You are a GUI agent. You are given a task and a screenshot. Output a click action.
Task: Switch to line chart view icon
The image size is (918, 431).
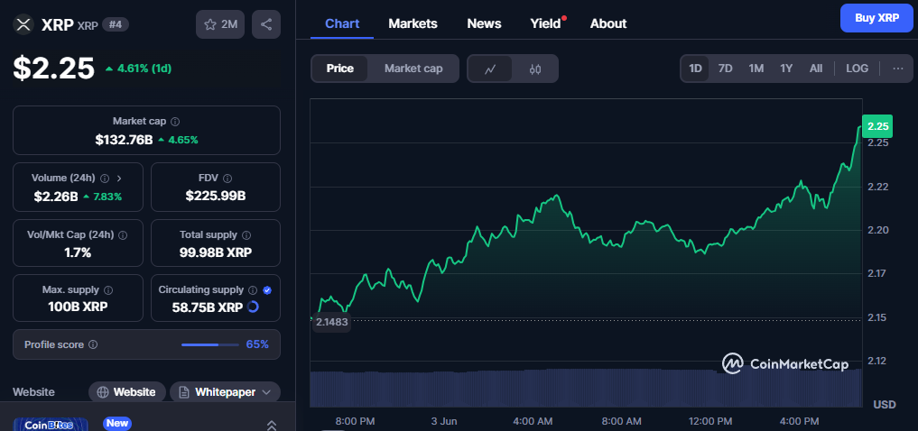point(490,69)
